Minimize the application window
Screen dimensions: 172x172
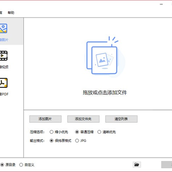(x=161, y=4)
